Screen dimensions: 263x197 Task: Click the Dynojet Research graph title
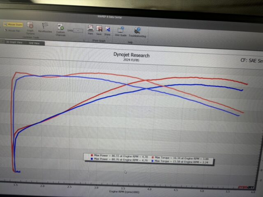click(131, 55)
